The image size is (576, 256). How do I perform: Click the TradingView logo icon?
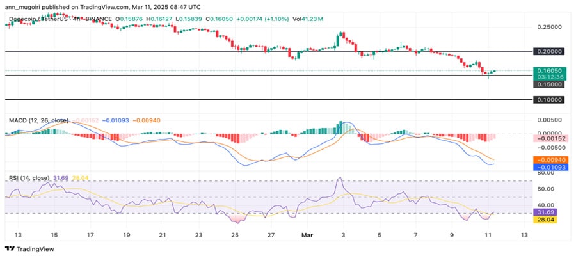[x=9, y=248]
